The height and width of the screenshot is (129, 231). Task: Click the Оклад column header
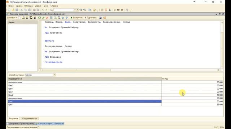[x=192, y=79]
